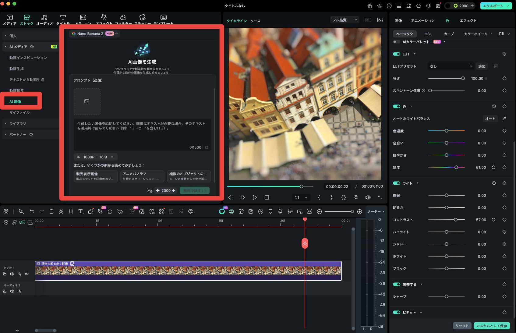Reset the 彩度 saturation value
516x333 pixels.
point(493,167)
